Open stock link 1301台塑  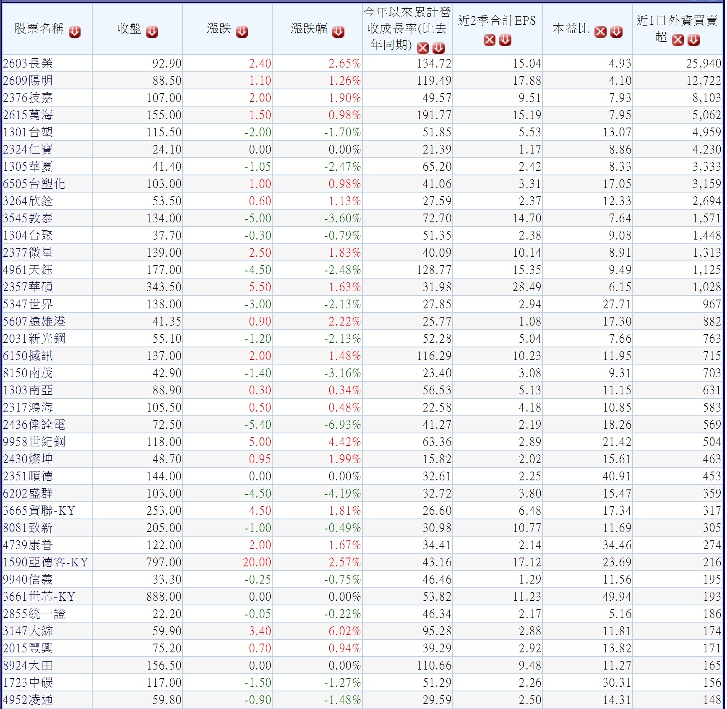point(28,132)
